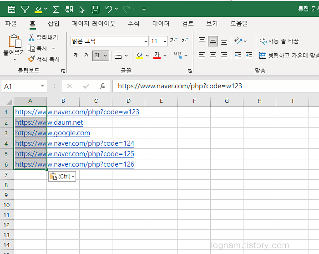The height and width of the screenshot is (254, 319).
Task: Open the 도움말 tab
Action: point(239,24)
